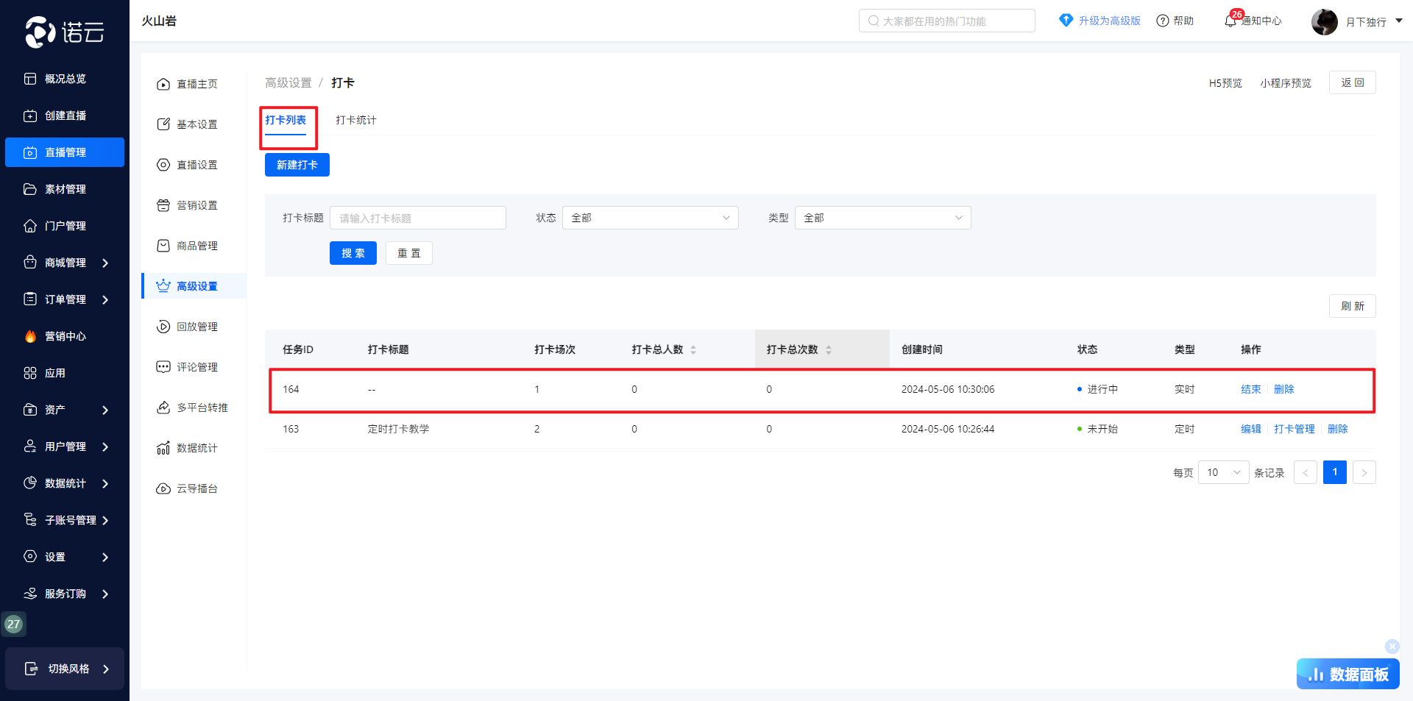The image size is (1413, 701).
Task: Click the user avatar picture
Action: (x=1324, y=22)
